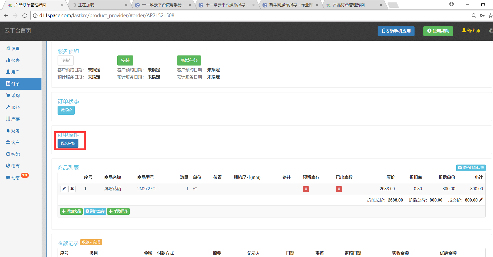The width and height of the screenshot is (493, 257).
Task: Click the 提交审核 submit for review button
Action: 68,143
